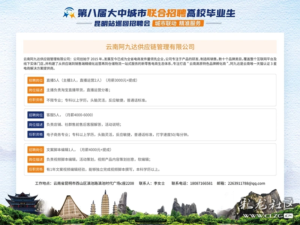300x225 pixels.
Task: Click the '招聘岗位' tag for 文案脚本编辑1人
Action: [36, 150]
